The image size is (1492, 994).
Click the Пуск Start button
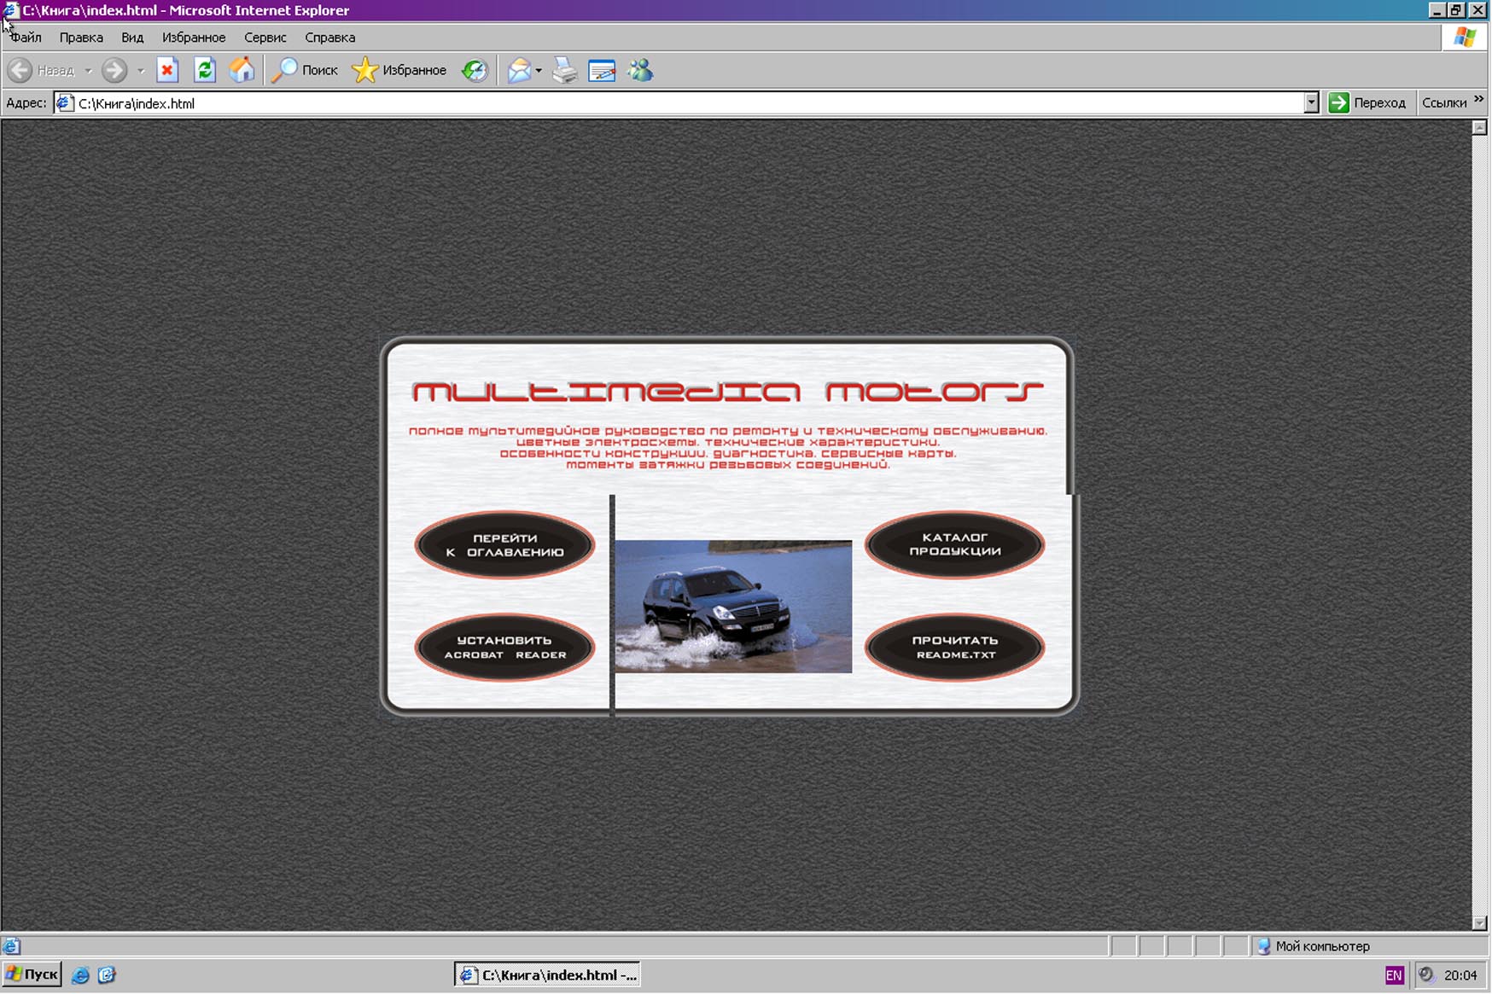coord(32,974)
